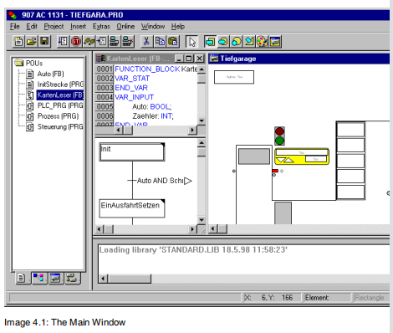This screenshot has height=333, width=393.
Task: Open the Edit menu
Action: (x=32, y=27)
